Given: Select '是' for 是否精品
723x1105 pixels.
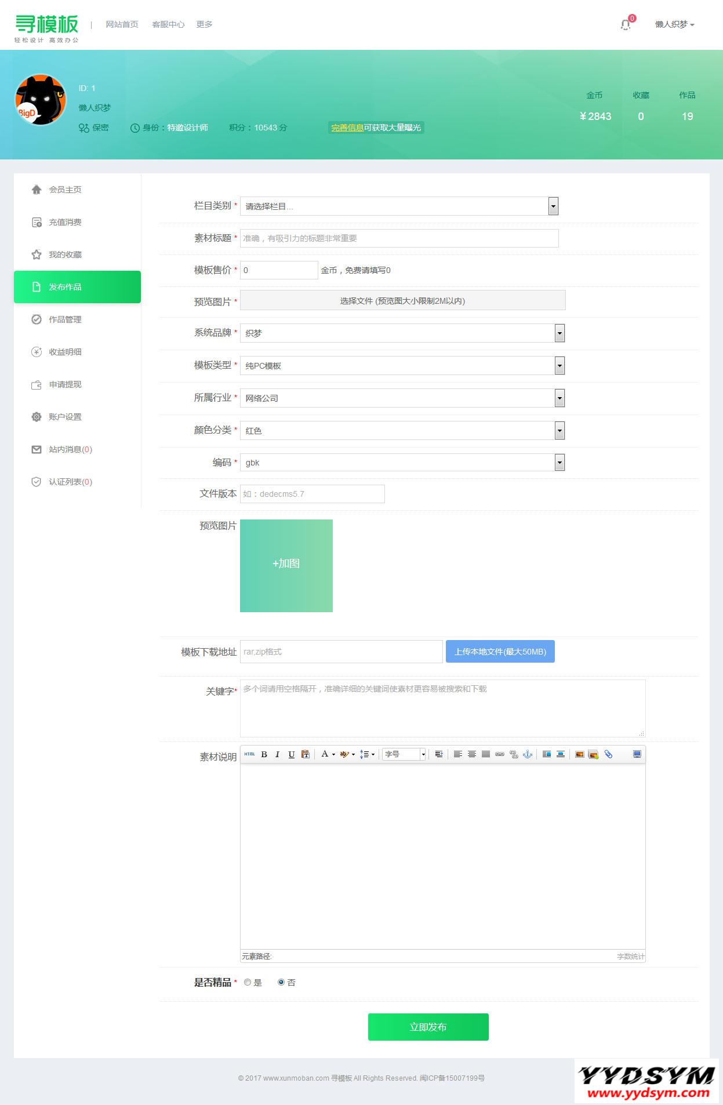Looking at the screenshot, I should [248, 982].
